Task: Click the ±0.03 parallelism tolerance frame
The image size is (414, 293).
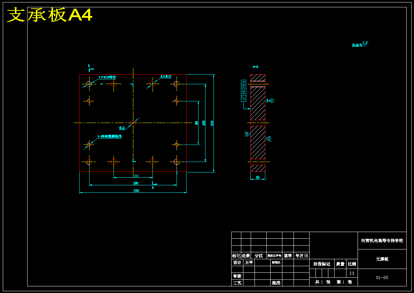Action: (243, 91)
